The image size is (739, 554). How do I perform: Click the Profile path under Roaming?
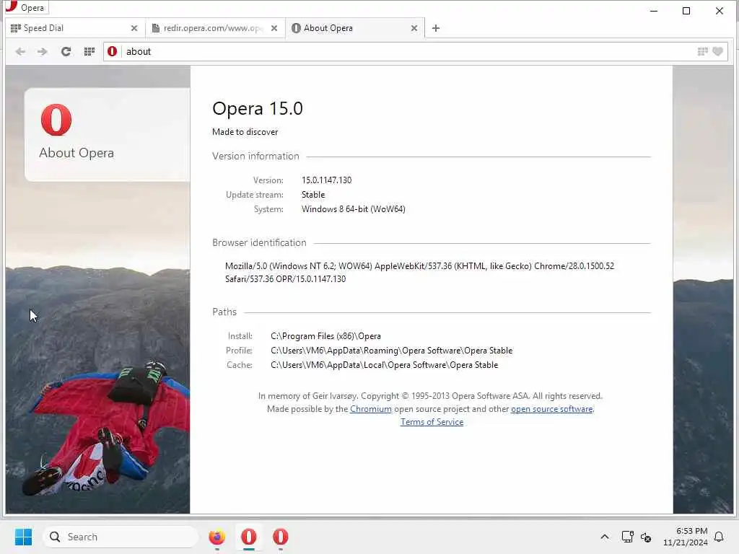[392, 351]
